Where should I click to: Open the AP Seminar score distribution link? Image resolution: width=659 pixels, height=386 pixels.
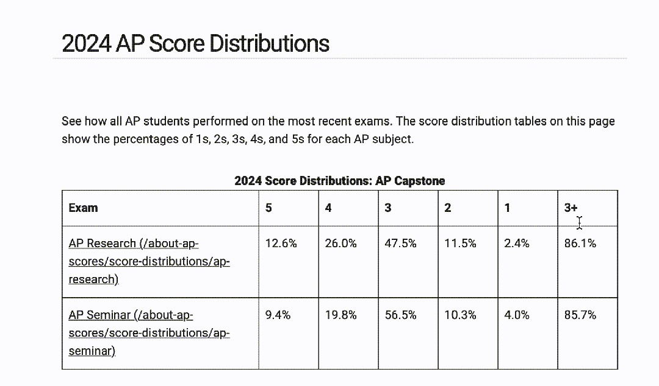click(149, 333)
